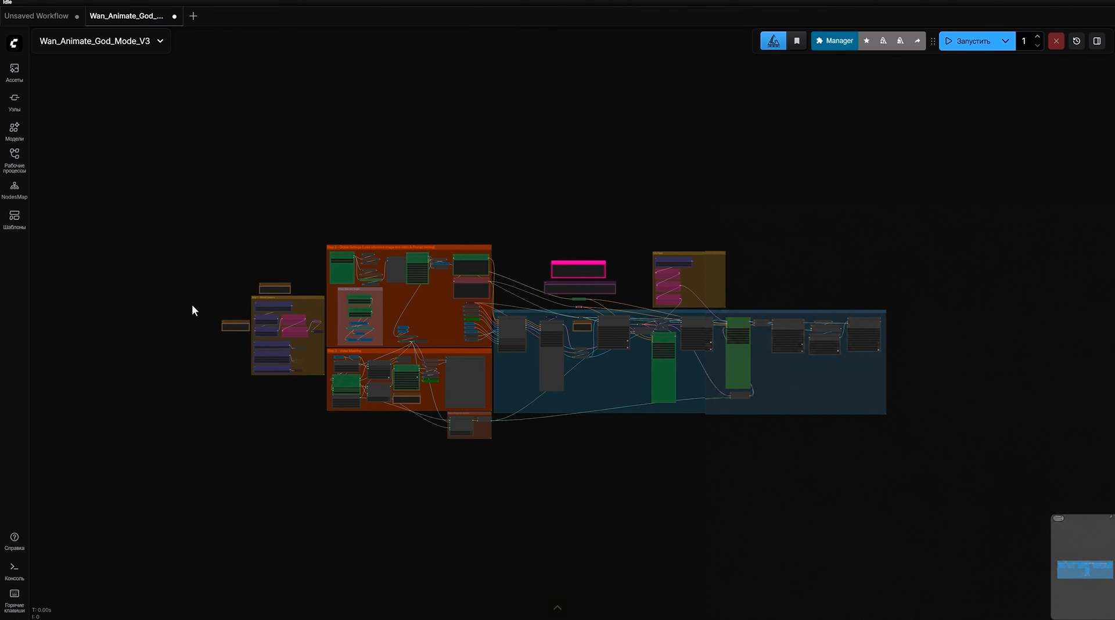Screen dimensions: 1115x620
Task: Increase the batch count stepper
Action: click(x=1037, y=37)
